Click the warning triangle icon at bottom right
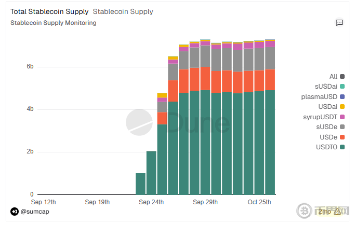Image resolution: width=355 pixels, height=225 pixels. pyautogui.click(x=337, y=211)
